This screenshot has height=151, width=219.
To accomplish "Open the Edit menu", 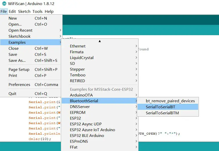I will click(12, 12).
